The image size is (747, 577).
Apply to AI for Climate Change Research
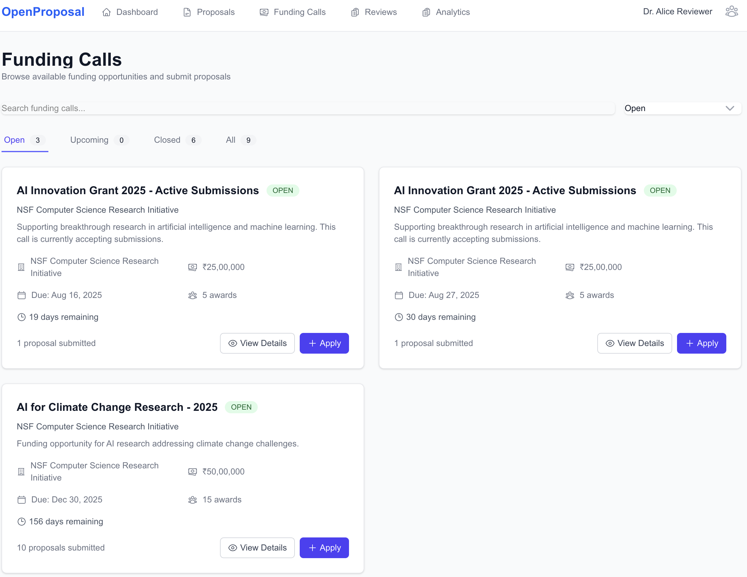324,547
